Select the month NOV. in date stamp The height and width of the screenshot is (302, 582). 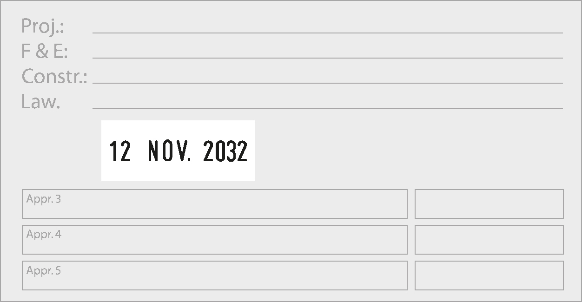[170, 151]
